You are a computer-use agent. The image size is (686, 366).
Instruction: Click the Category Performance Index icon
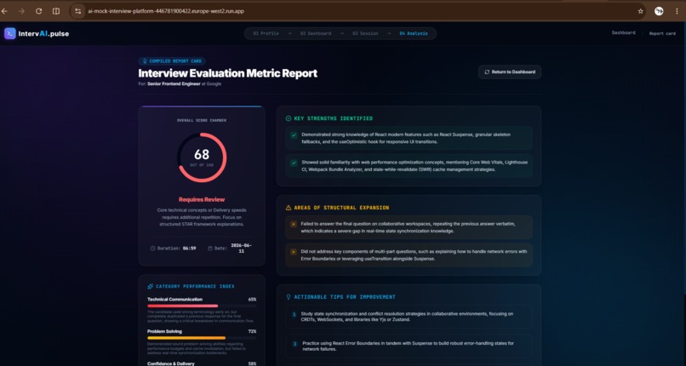[x=151, y=286]
